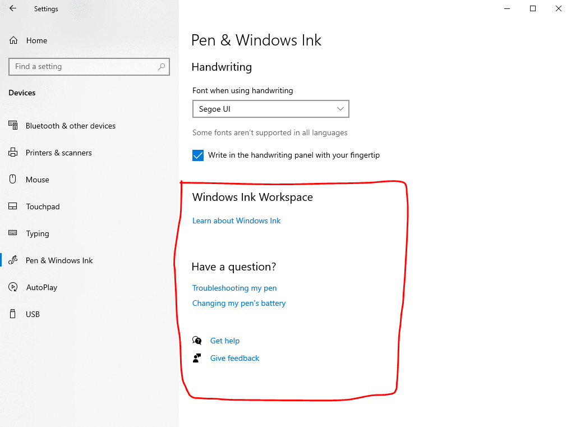Minimize the Settings window

tap(507, 8)
